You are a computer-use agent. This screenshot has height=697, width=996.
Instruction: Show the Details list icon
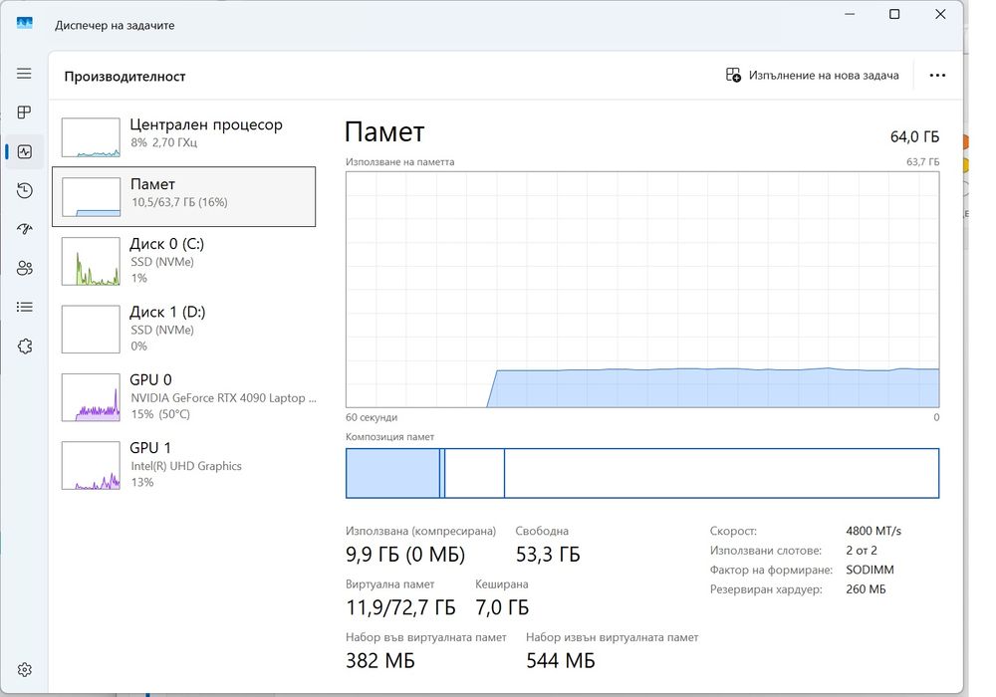[x=25, y=307]
